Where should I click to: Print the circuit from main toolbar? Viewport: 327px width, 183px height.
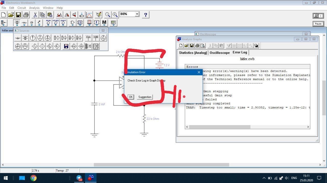click(x=26, y=15)
